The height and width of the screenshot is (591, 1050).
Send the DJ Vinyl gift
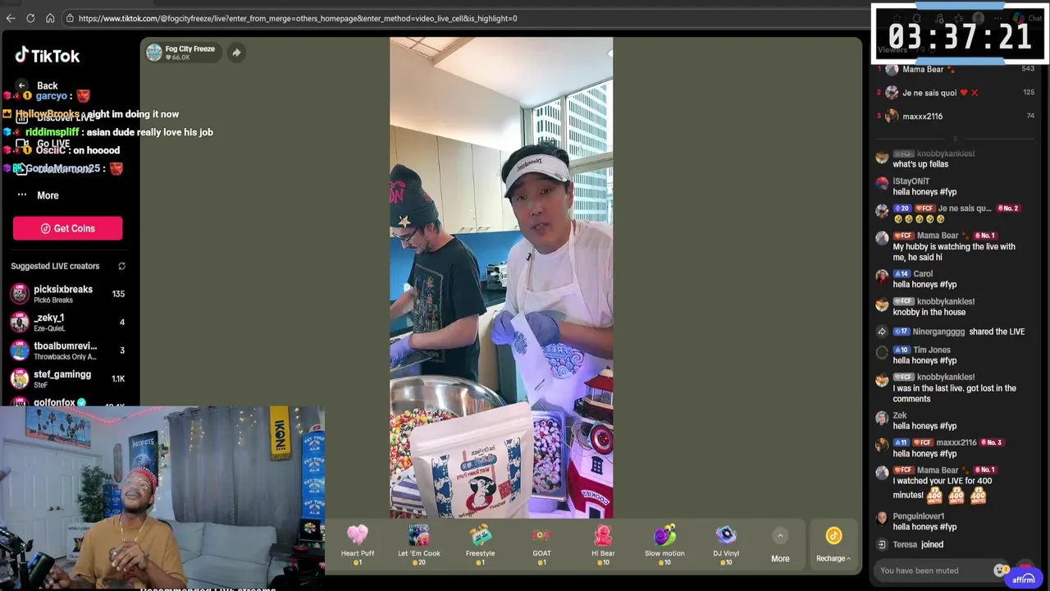coord(726,545)
